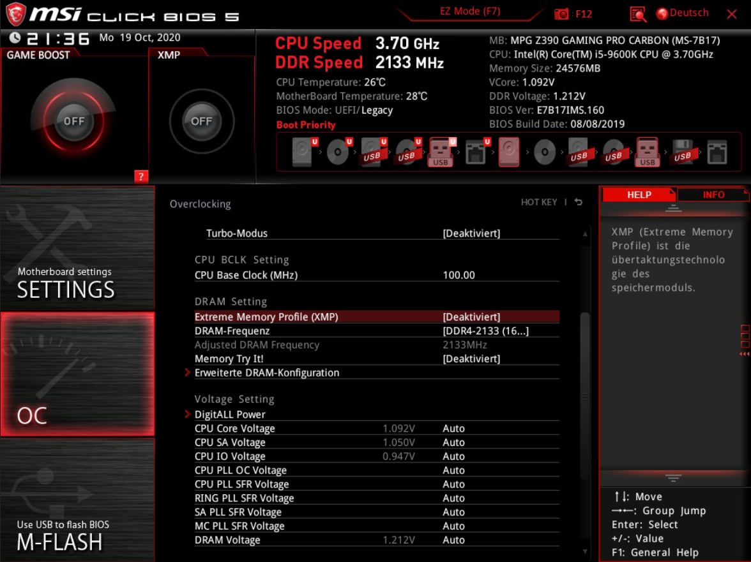Click the Boot Priority label

pyautogui.click(x=305, y=125)
